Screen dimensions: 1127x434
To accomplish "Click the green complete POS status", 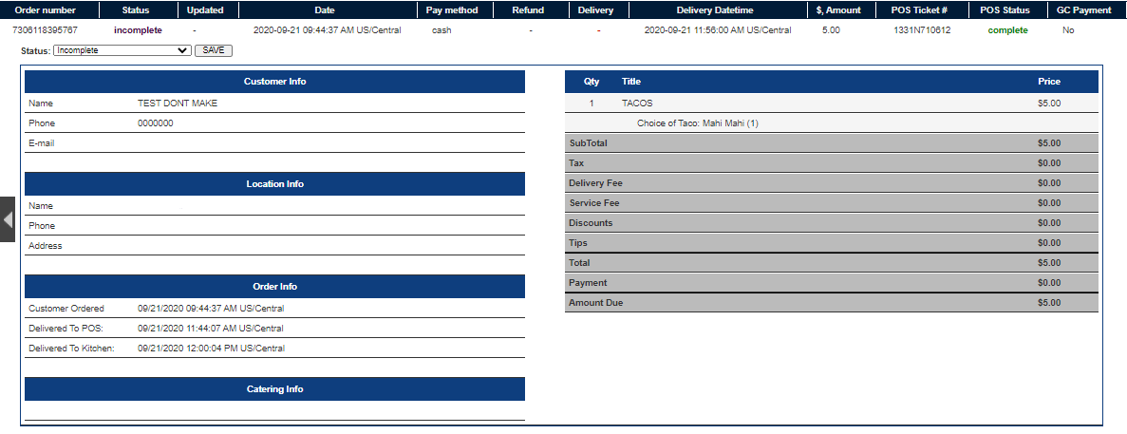I will (1007, 30).
